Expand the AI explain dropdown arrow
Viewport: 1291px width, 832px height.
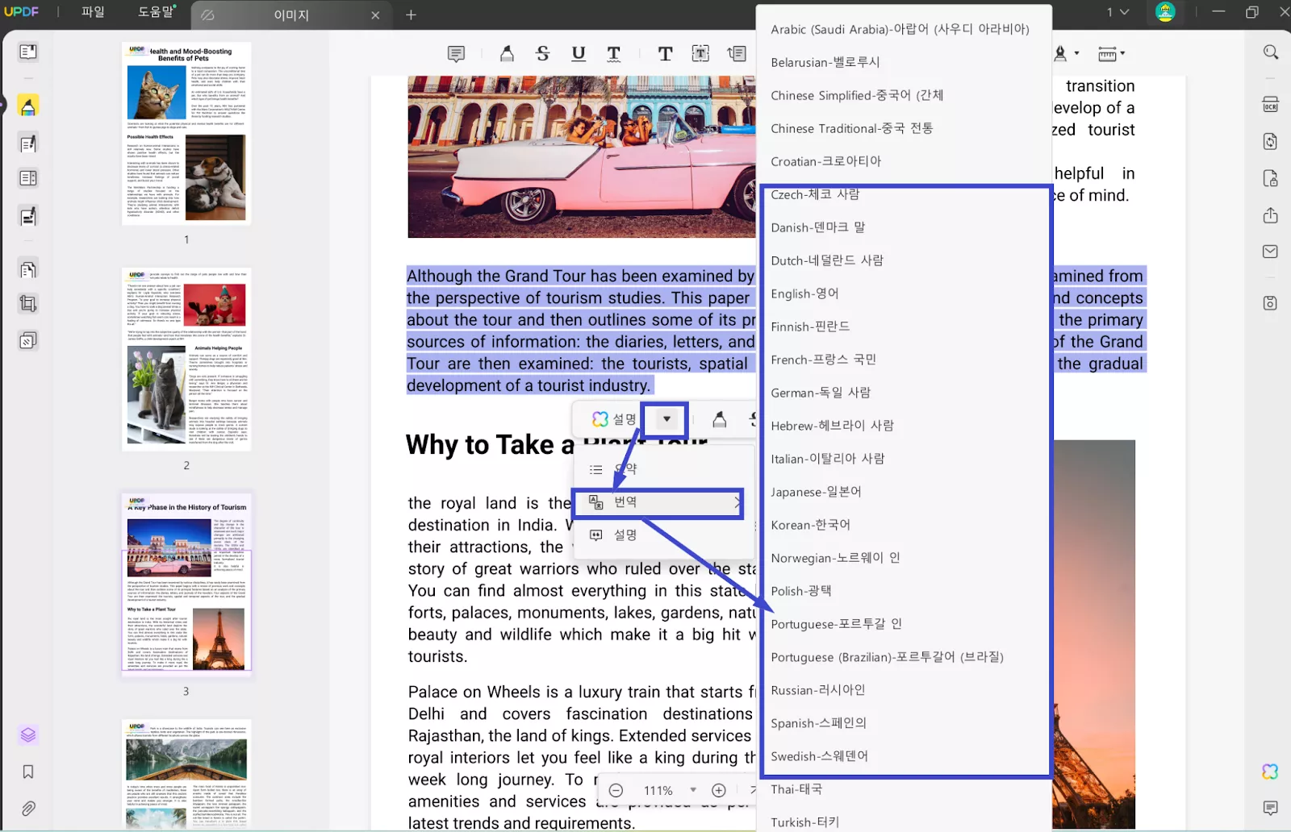click(x=666, y=419)
